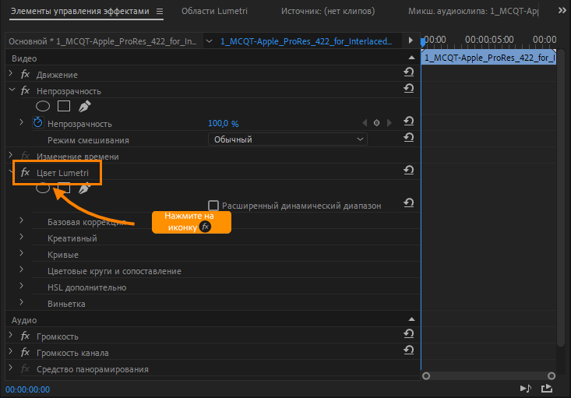Select the pen mask tool under Цвет Lumetri

[84, 188]
